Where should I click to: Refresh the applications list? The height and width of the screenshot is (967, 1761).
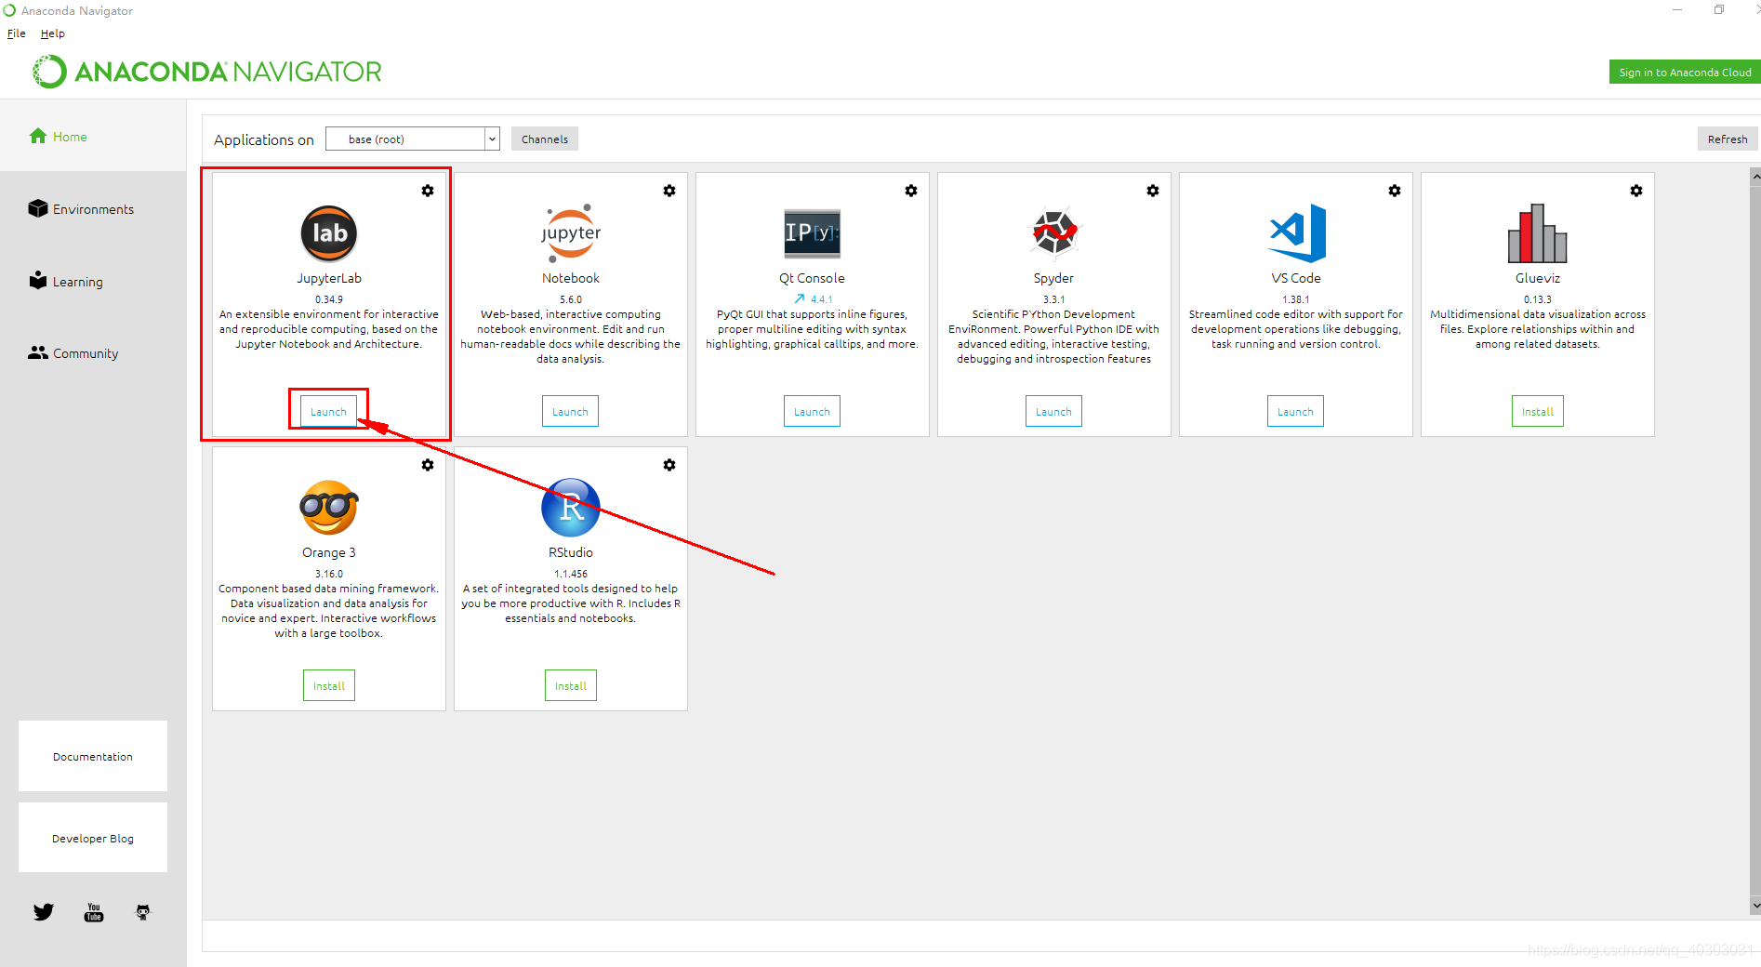point(1728,139)
